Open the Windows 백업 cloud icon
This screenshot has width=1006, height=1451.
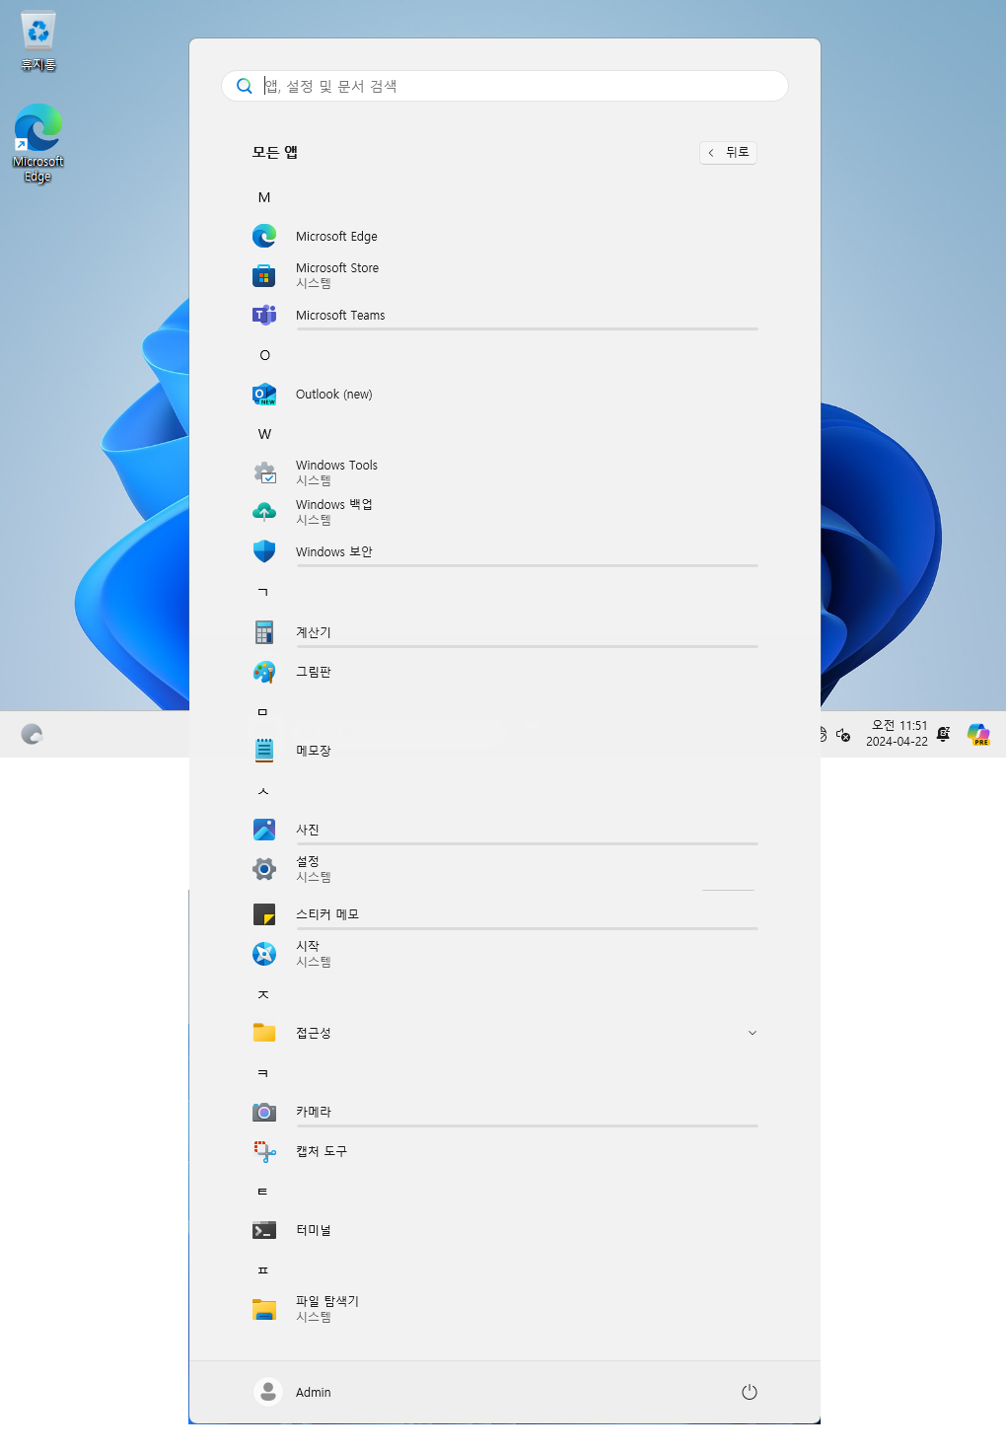[x=264, y=512]
